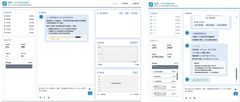Click the simulation workflow all complete bubble
Screen dimensions: 240x102
(200, 80)
